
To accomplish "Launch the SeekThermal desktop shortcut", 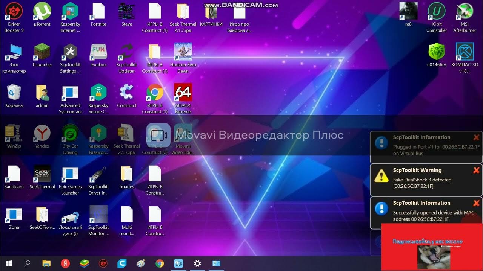I will pos(42,174).
